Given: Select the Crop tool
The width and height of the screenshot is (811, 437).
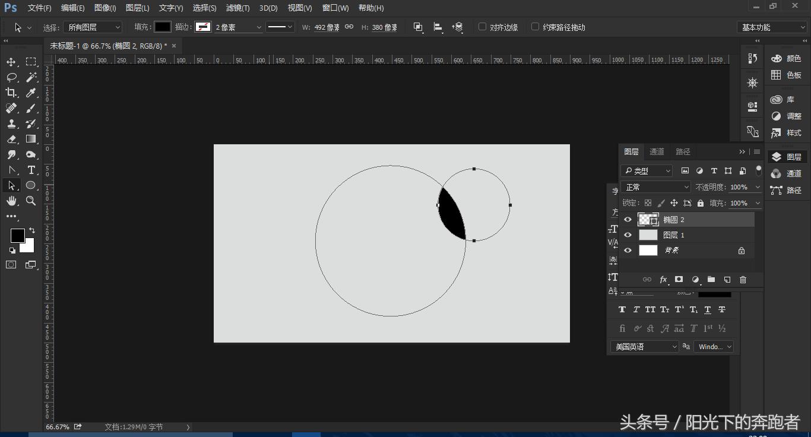Looking at the screenshot, I should pyautogui.click(x=11, y=93).
